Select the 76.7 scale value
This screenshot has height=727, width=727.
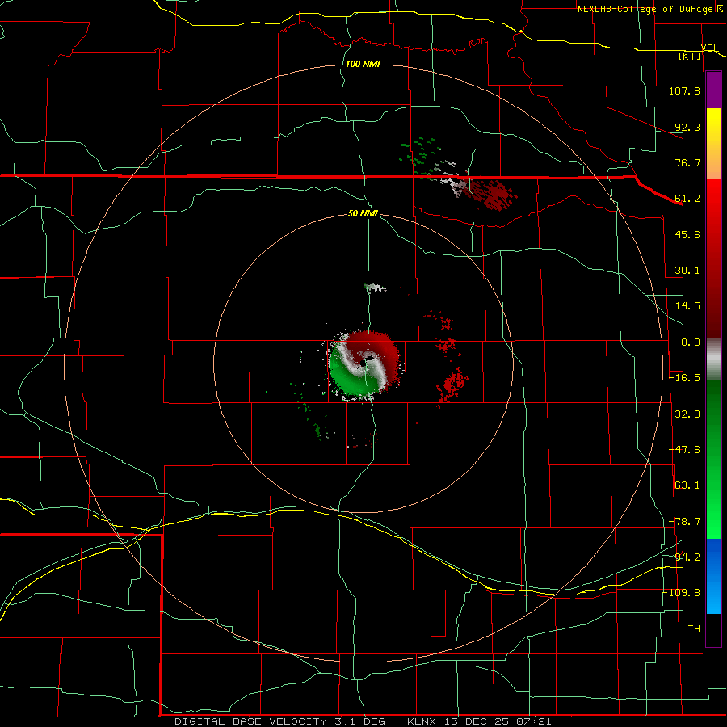[687, 162]
